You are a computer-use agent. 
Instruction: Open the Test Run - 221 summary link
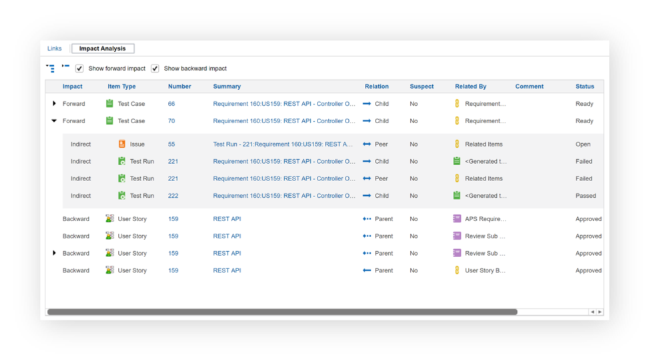coord(283,144)
